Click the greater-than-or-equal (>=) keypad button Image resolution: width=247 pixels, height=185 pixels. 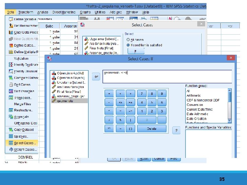(x=130, y=102)
